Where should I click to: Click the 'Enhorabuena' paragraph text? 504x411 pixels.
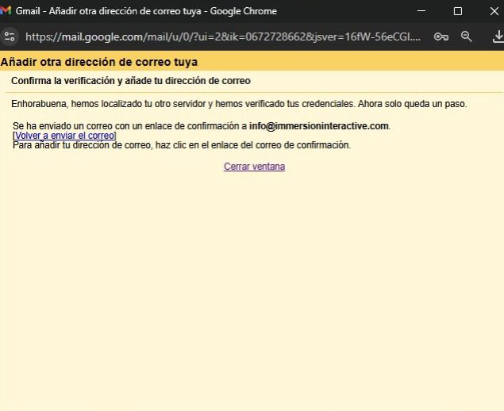[183, 104]
